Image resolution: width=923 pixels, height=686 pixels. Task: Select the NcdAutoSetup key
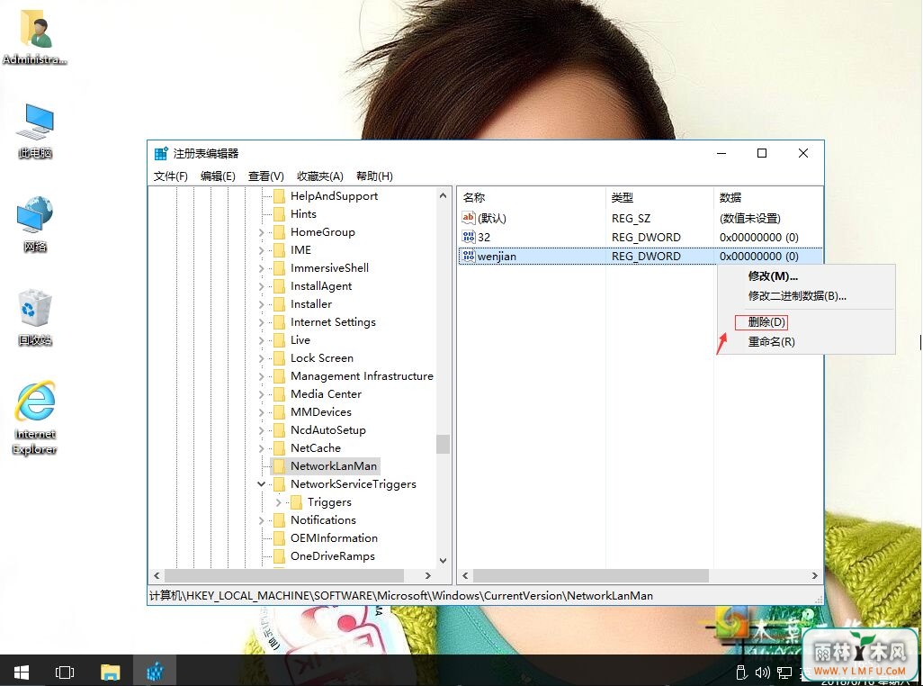327,429
